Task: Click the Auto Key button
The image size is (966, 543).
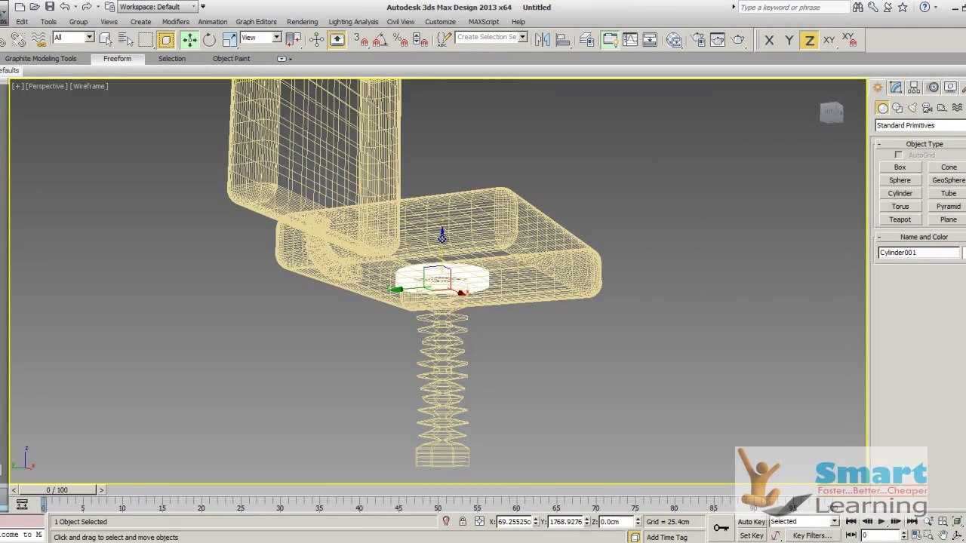Action: 751,522
